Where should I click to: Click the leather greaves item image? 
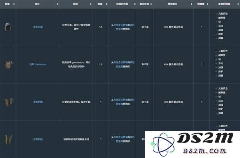coord(8,139)
